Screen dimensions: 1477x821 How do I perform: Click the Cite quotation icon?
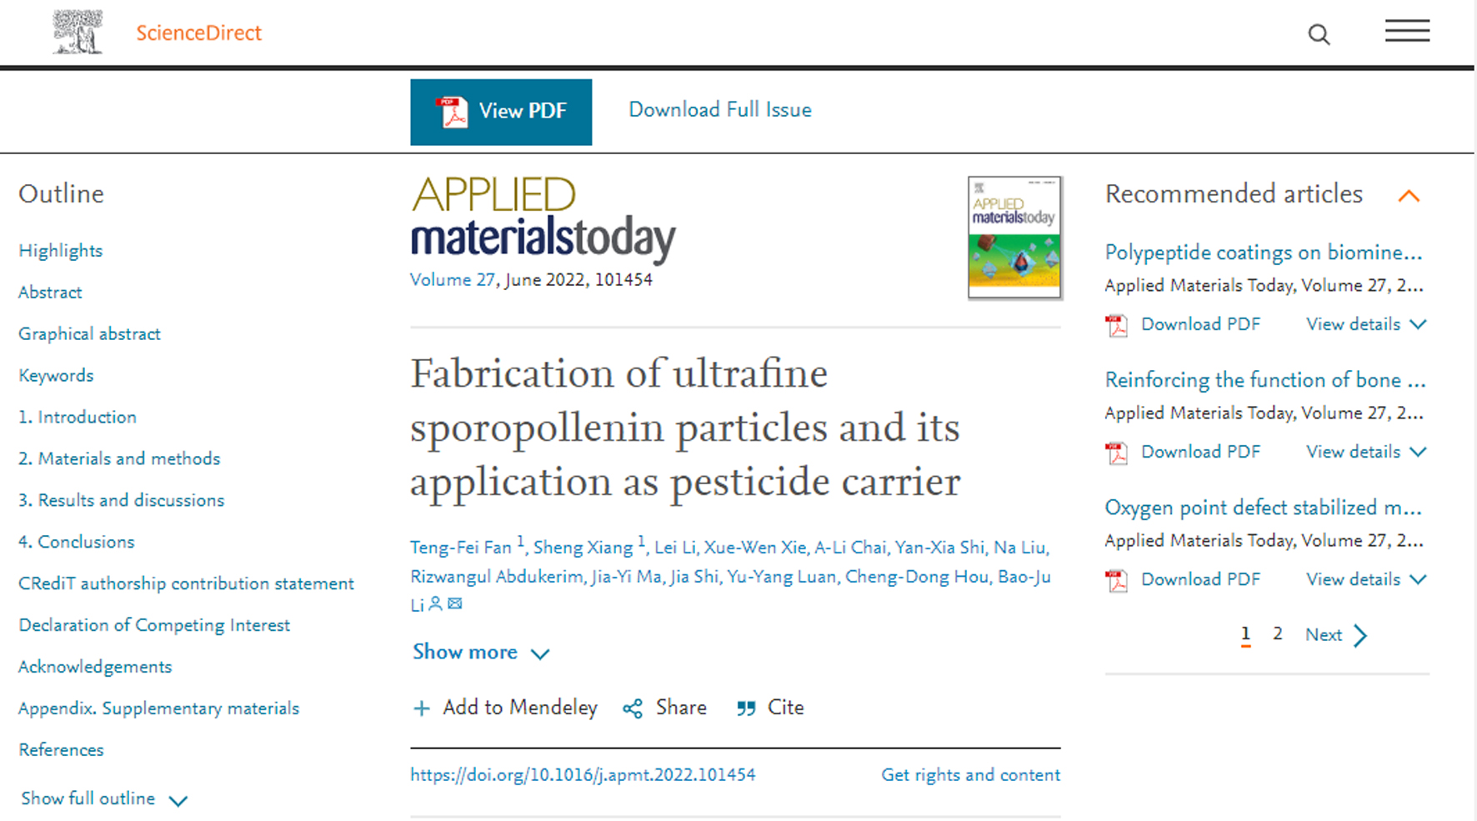pyautogui.click(x=746, y=708)
